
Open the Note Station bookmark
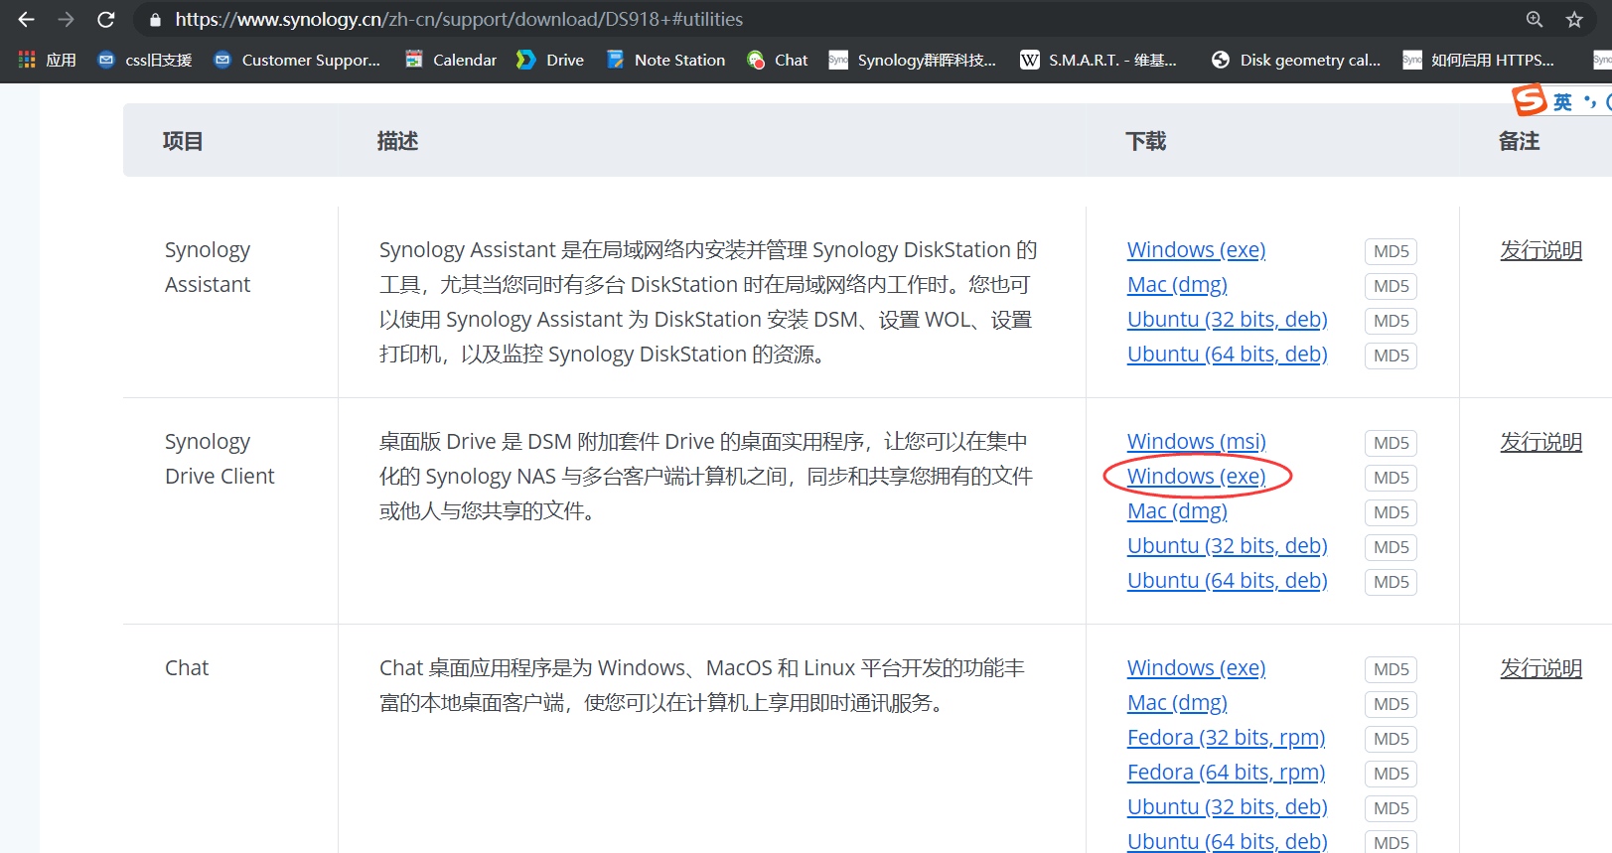click(x=665, y=60)
